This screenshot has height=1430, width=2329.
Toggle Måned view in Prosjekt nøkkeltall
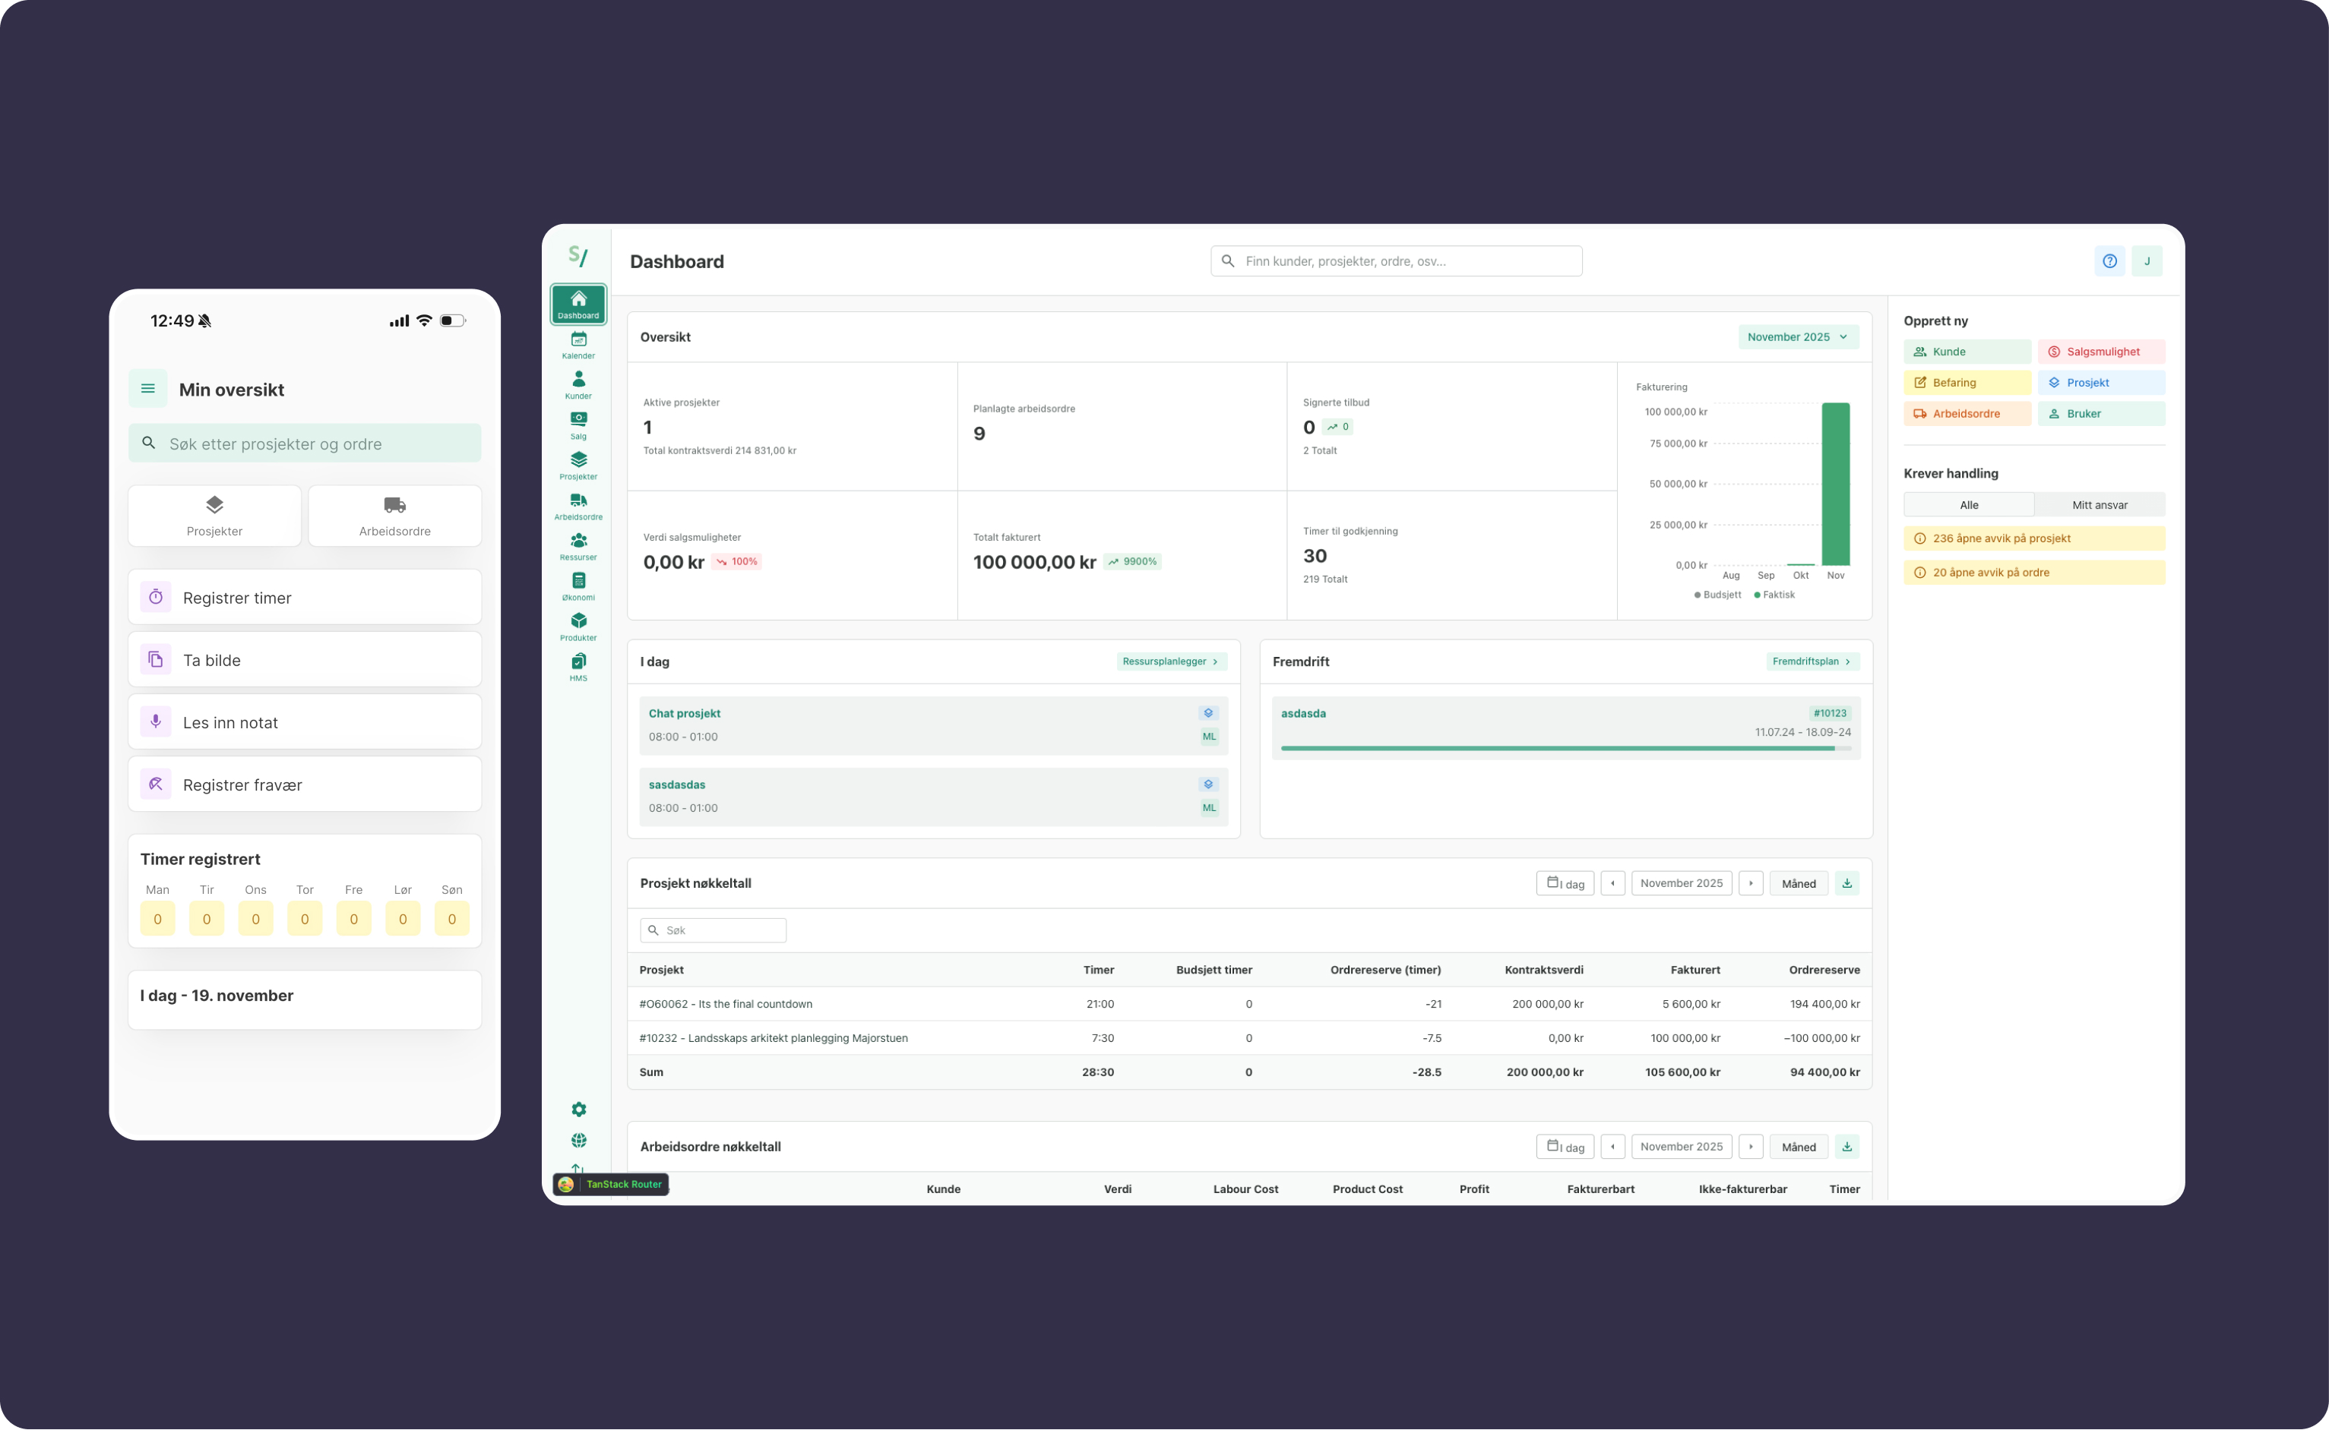click(x=1798, y=883)
